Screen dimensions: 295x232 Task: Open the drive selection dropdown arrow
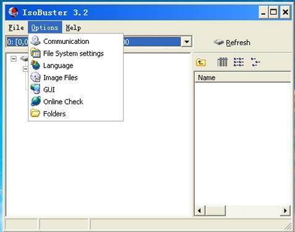point(187,42)
